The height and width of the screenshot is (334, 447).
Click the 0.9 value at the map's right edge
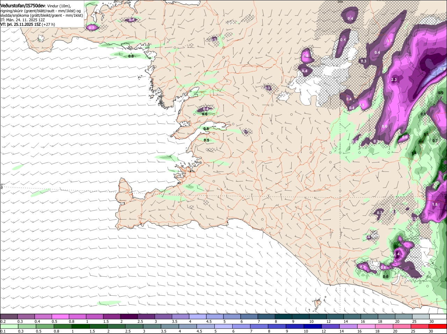440,93
